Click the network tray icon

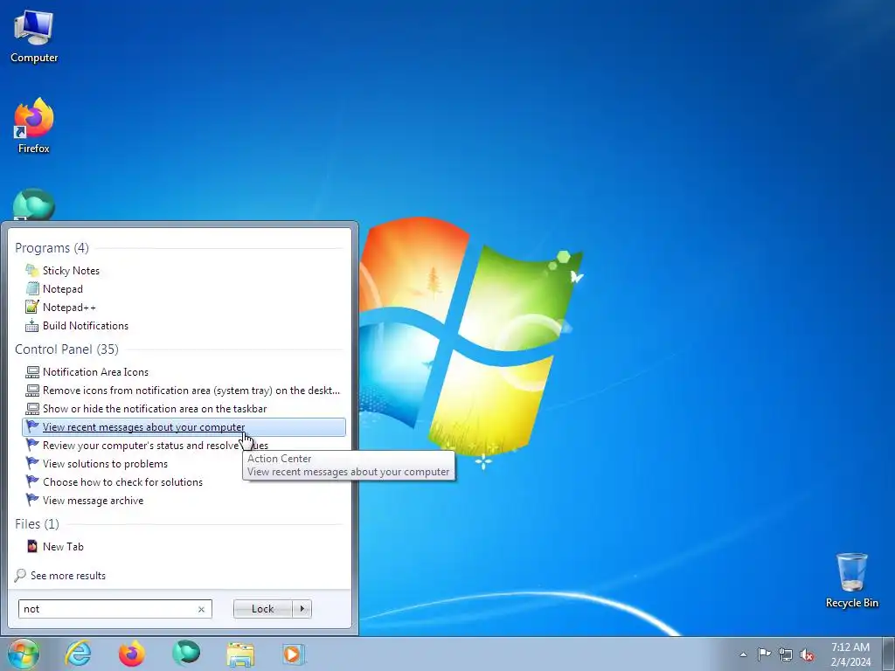[786, 654]
